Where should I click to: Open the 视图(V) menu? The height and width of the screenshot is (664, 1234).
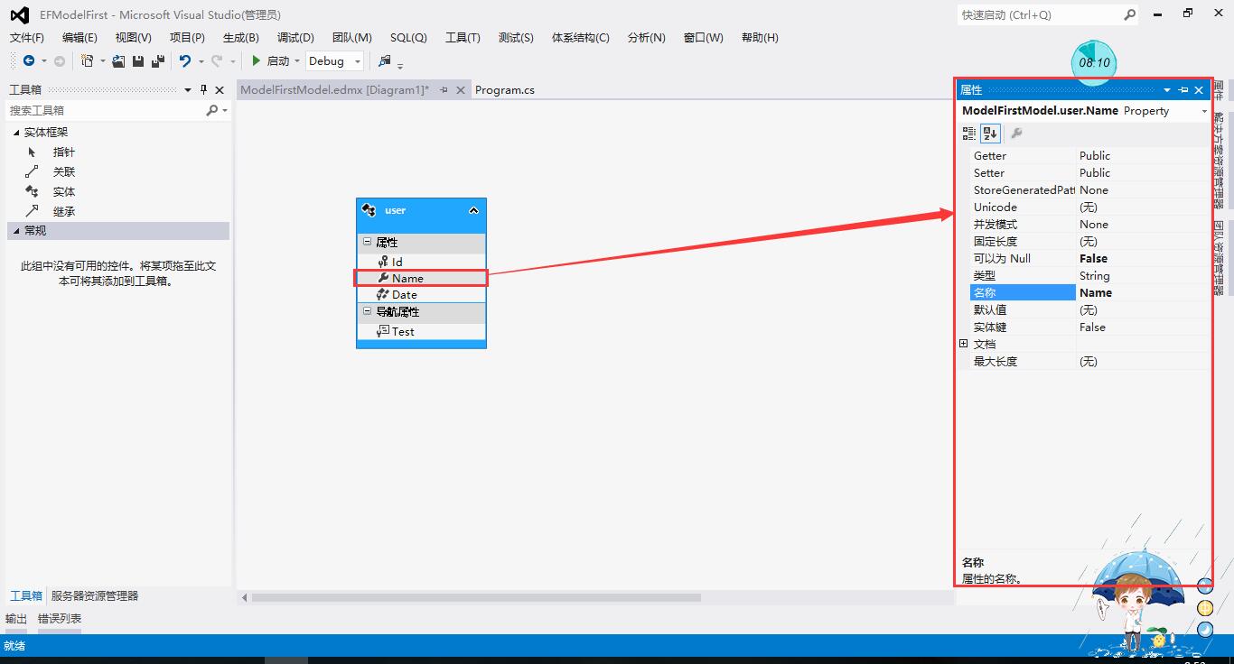point(133,37)
